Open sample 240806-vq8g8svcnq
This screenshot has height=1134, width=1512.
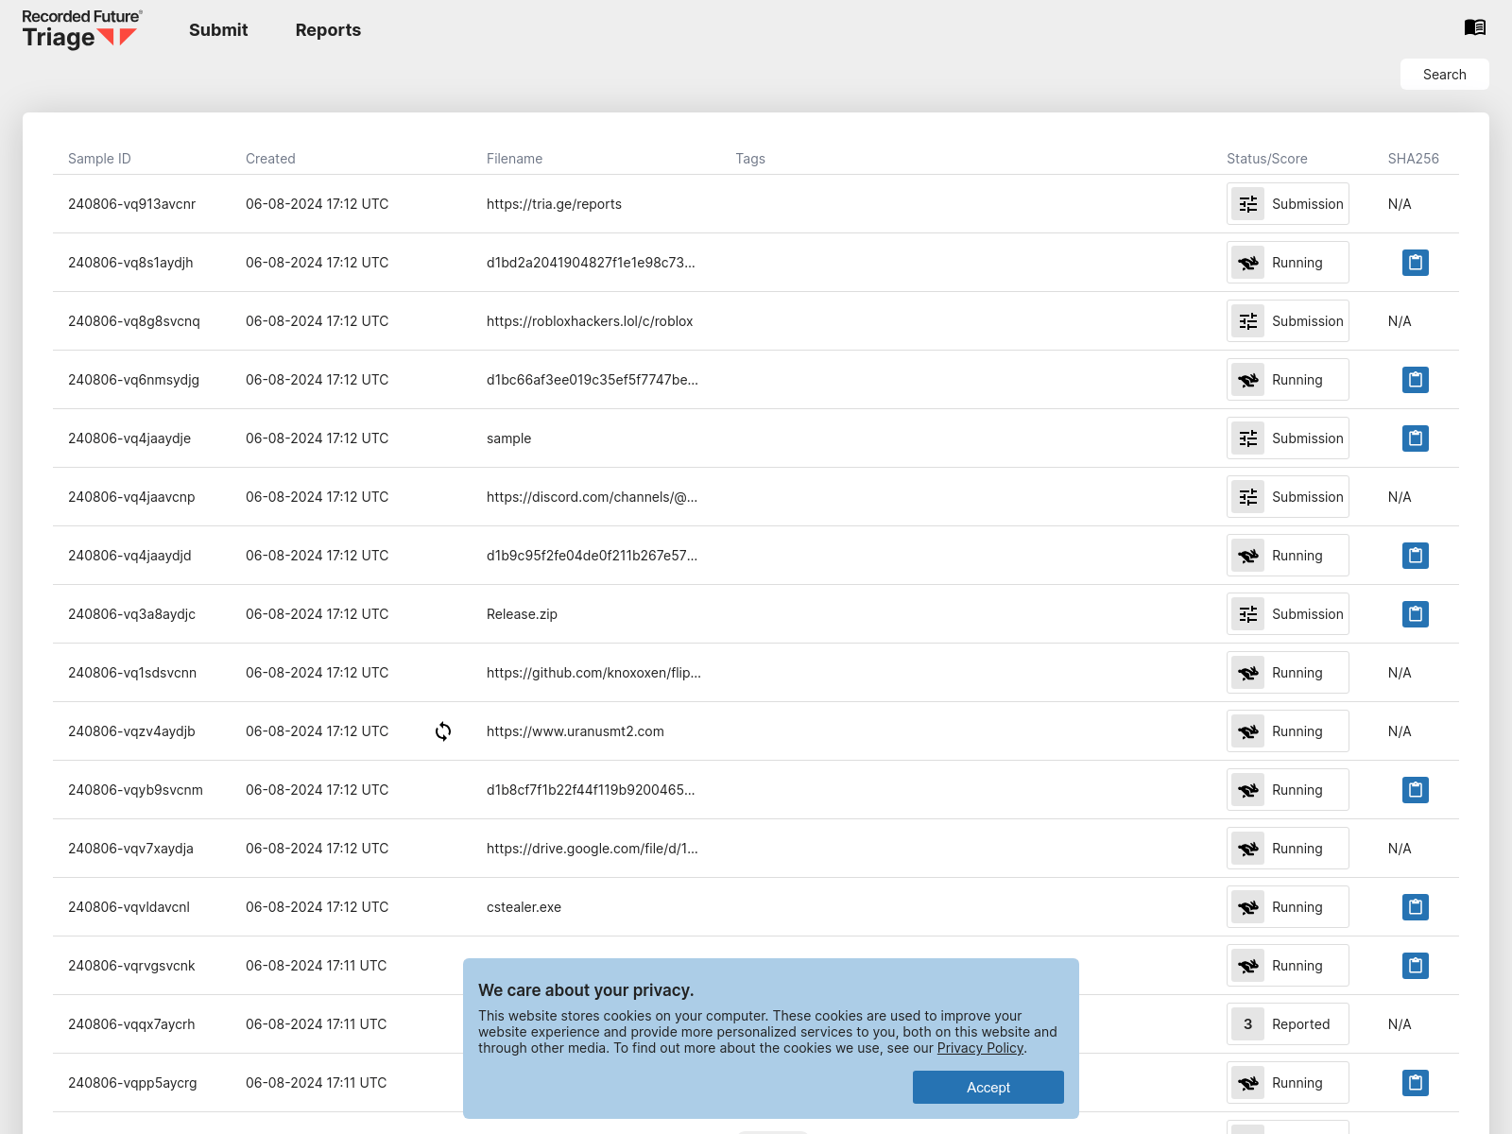click(x=134, y=321)
